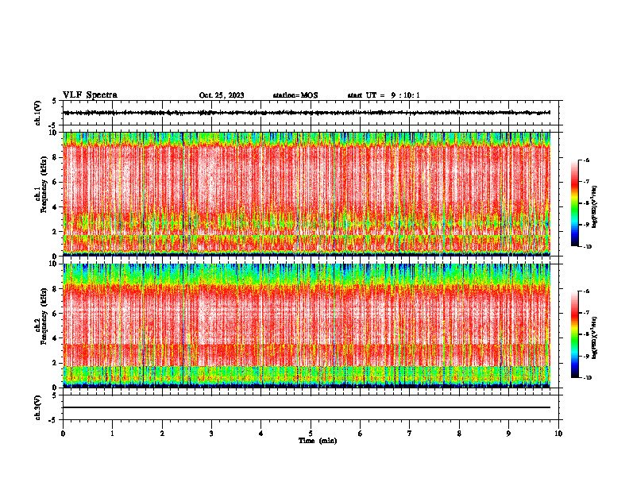The height and width of the screenshot is (486, 629).
Task: Click the ch.1 color scale bar
Action: pos(574,203)
